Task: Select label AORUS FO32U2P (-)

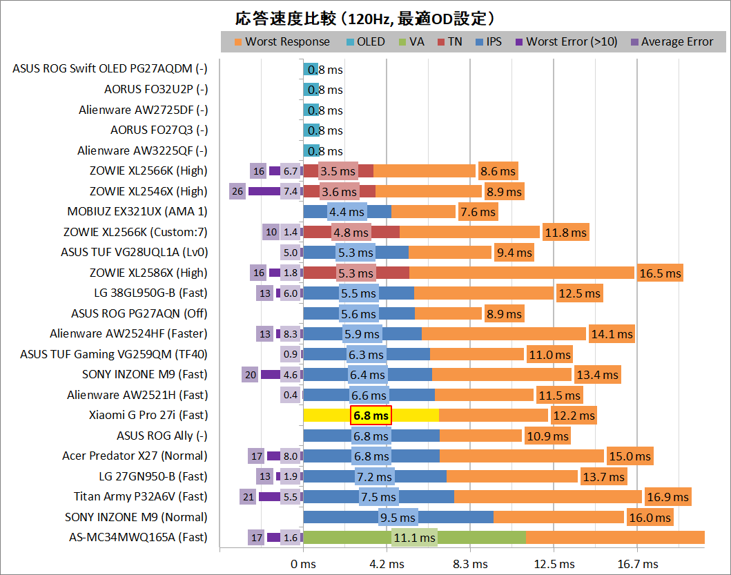Action: point(156,89)
